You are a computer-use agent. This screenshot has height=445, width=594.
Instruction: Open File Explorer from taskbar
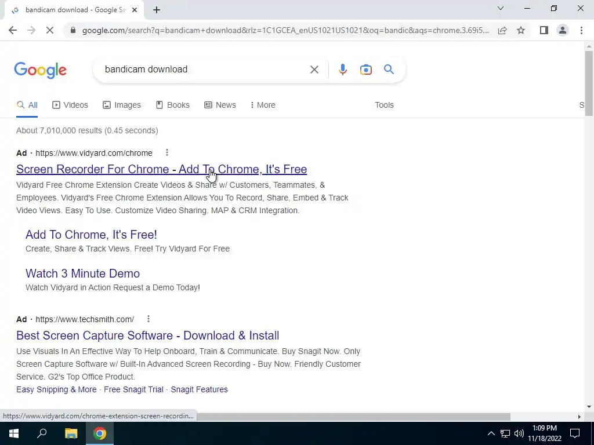click(x=71, y=433)
